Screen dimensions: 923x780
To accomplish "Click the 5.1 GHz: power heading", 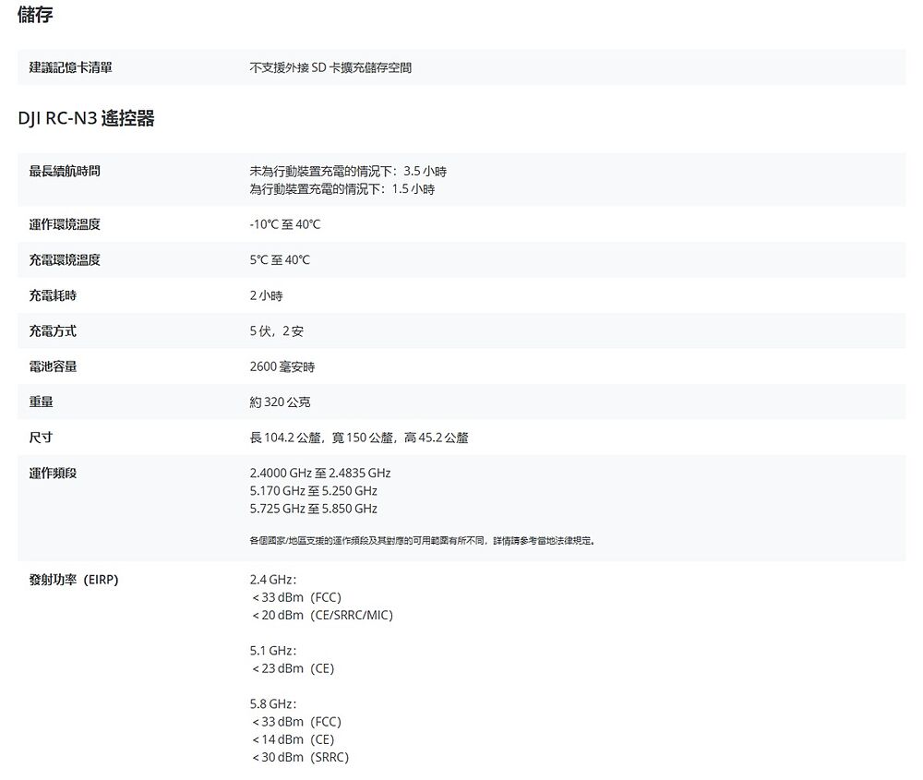I will point(273,651).
